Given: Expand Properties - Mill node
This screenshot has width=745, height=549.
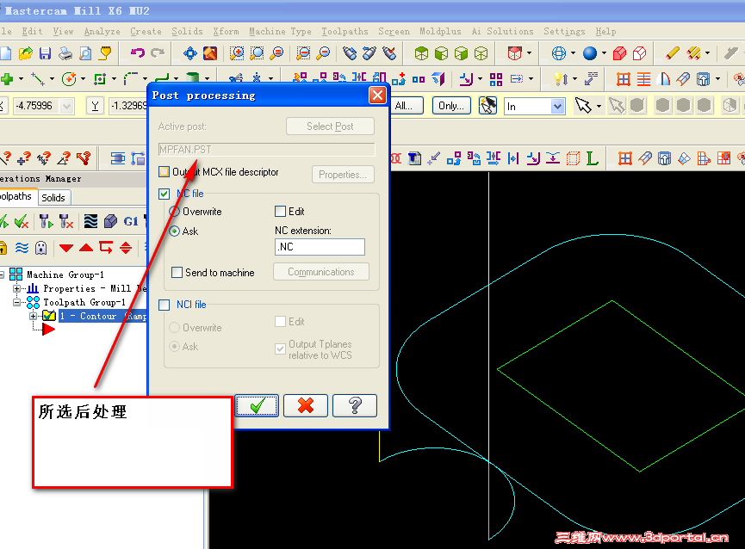Looking at the screenshot, I should click(x=17, y=288).
